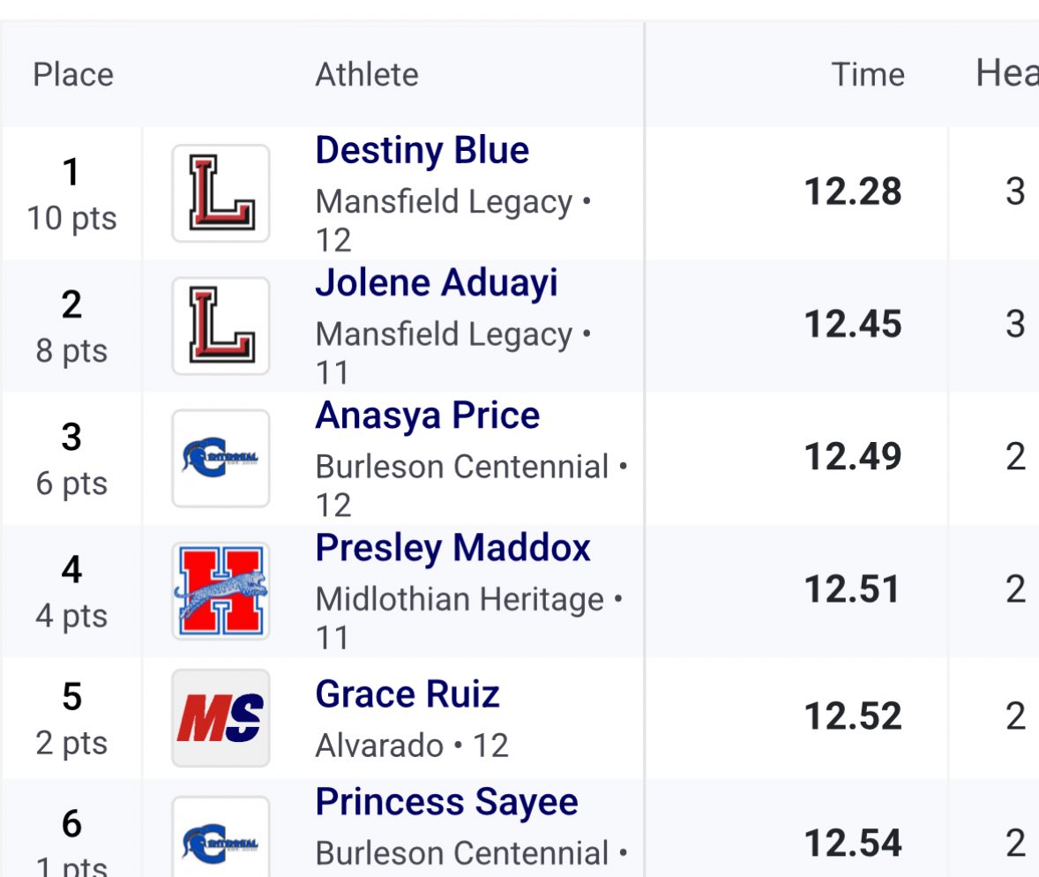Screen dimensions: 1039x877
Task: Click the Midlothian Heritage team logo
Action: point(221,591)
